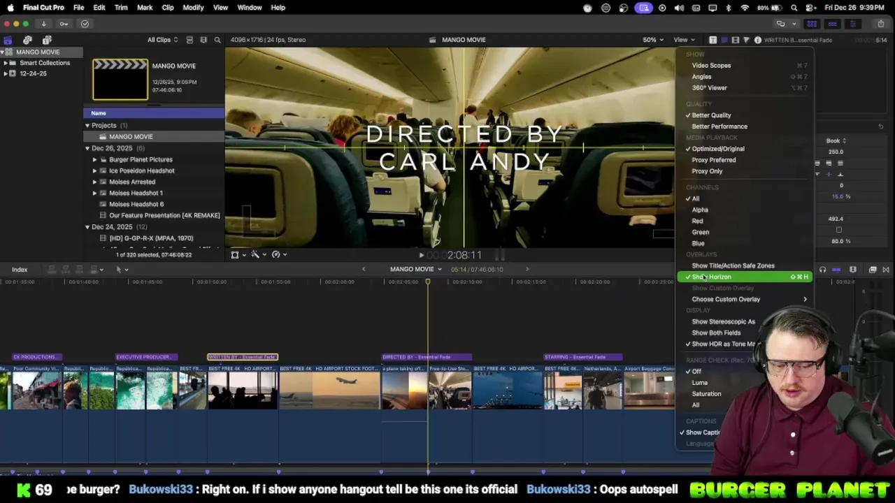895x503 pixels.
Task: Click the Import Media arrow button
Action: click(x=43, y=24)
